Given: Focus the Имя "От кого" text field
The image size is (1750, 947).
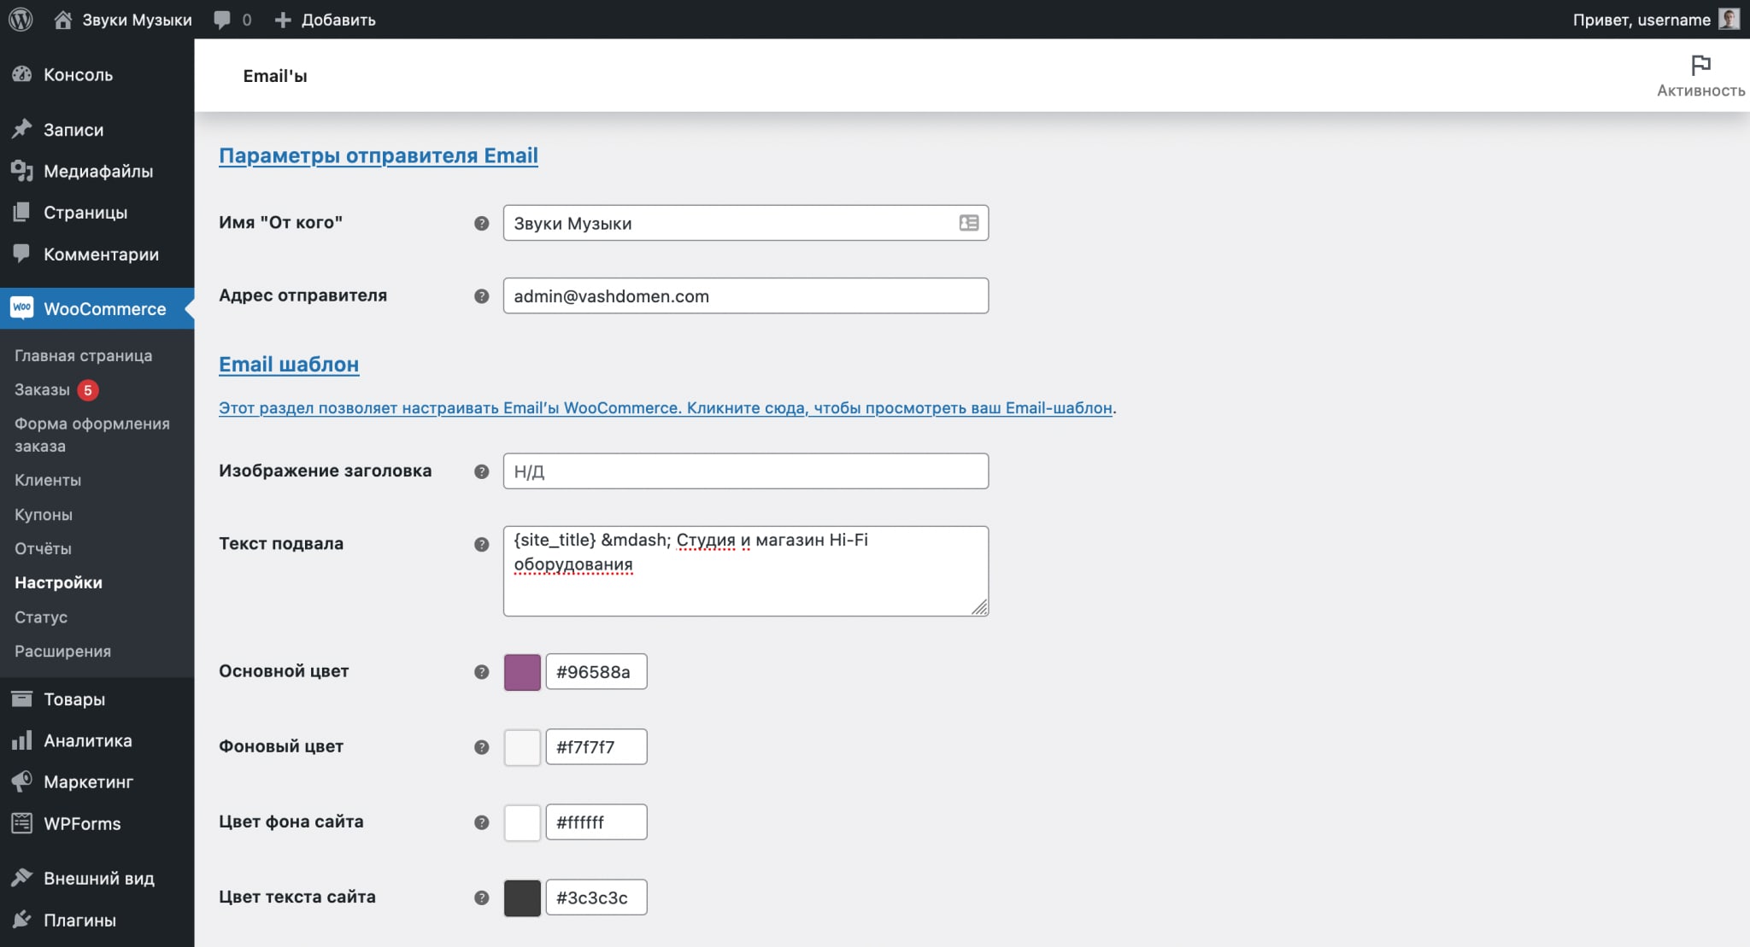Looking at the screenshot, I should point(746,223).
